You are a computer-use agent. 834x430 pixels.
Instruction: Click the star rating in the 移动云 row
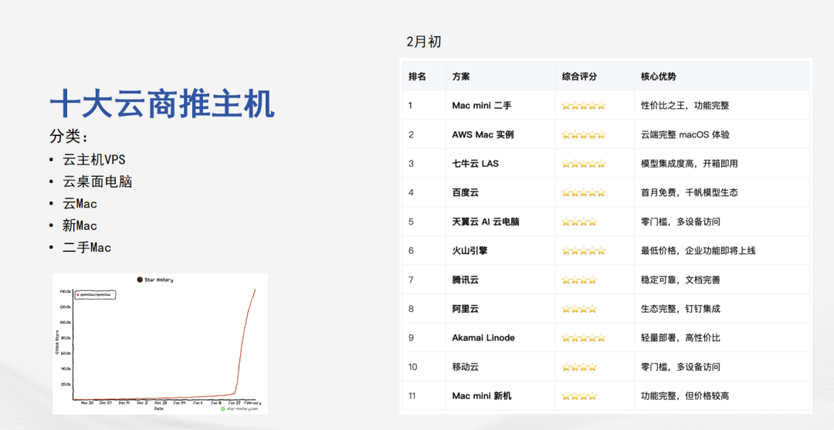tap(579, 367)
